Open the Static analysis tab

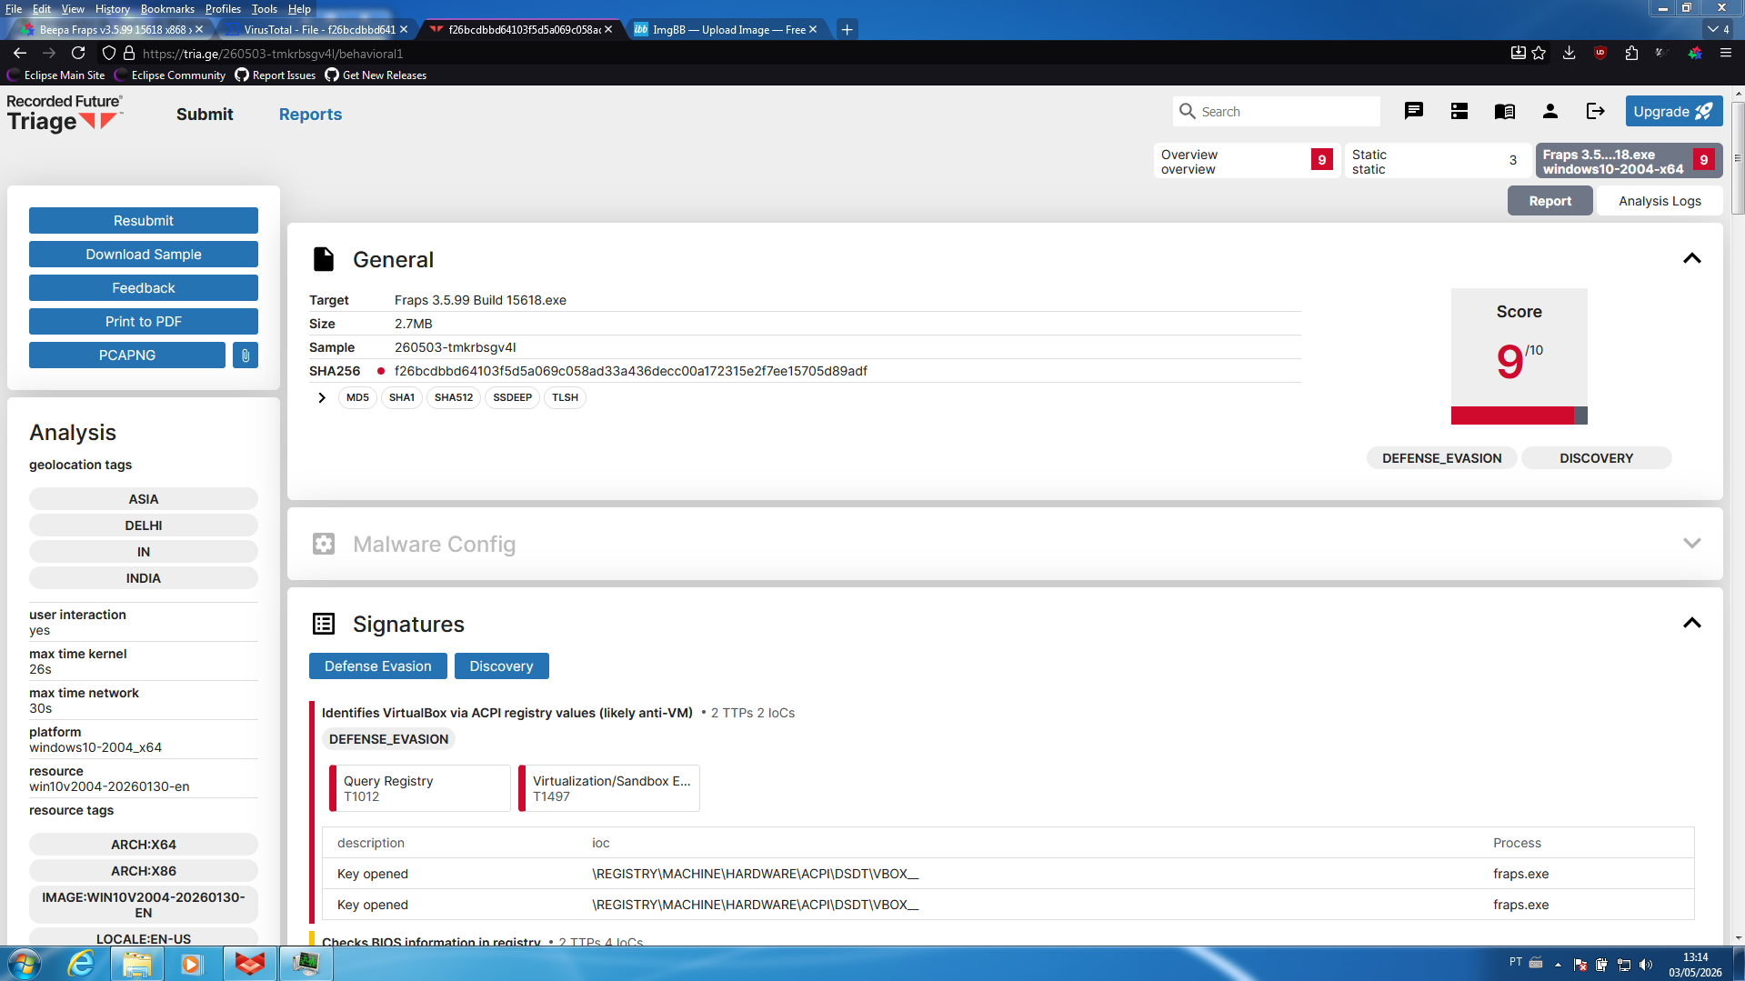coord(1438,161)
